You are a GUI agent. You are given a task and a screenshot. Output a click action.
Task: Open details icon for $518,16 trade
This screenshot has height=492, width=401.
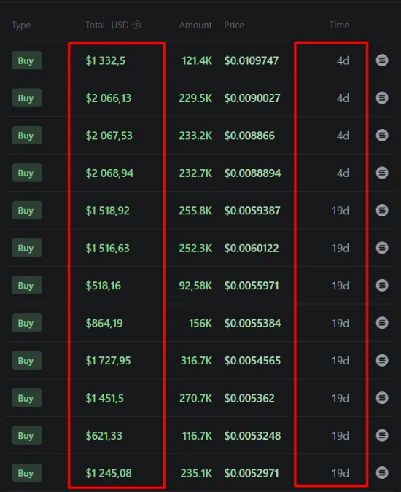(x=382, y=285)
